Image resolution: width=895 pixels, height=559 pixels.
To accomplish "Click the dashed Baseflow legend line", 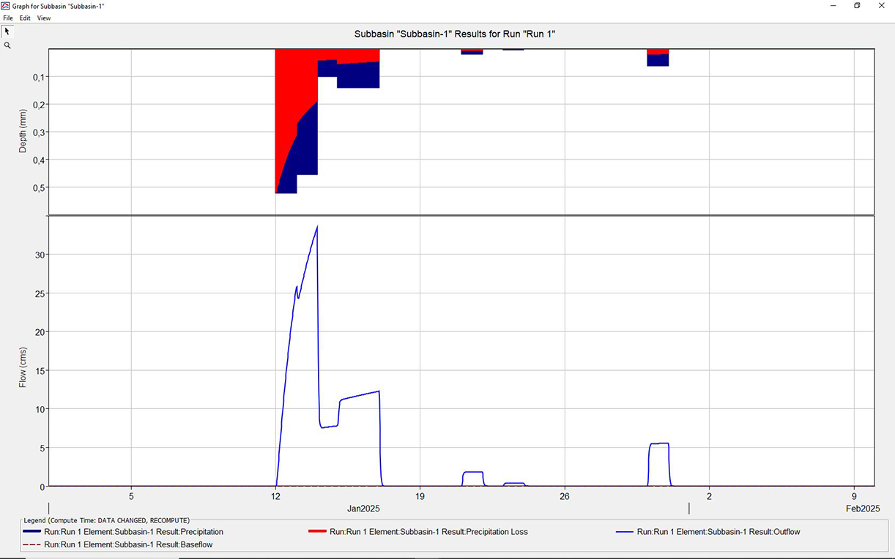I will pyautogui.click(x=31, y=544).
